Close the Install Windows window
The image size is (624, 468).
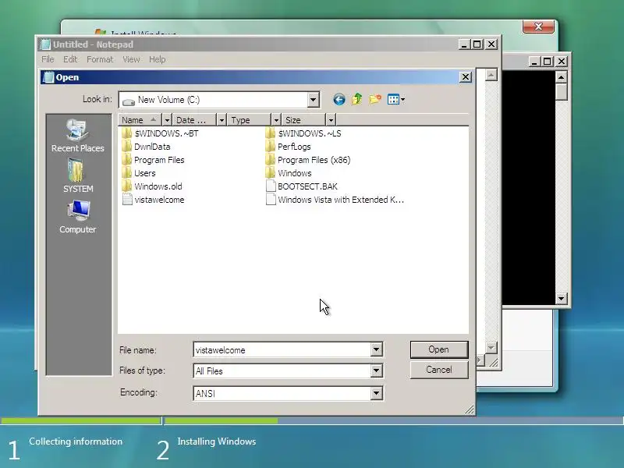coord(538,27)
